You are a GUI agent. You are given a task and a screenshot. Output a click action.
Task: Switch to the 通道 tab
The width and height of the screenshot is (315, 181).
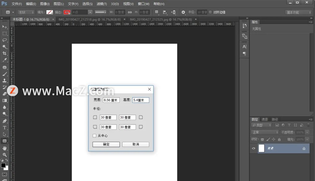coord(264,119)
